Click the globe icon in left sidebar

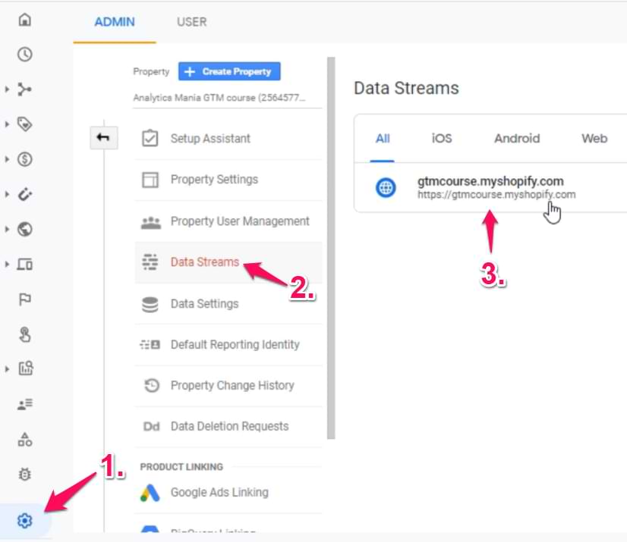(x=24, y=229)
